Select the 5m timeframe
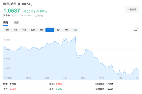This screenshot has height=94, width=142. point(16,30)
